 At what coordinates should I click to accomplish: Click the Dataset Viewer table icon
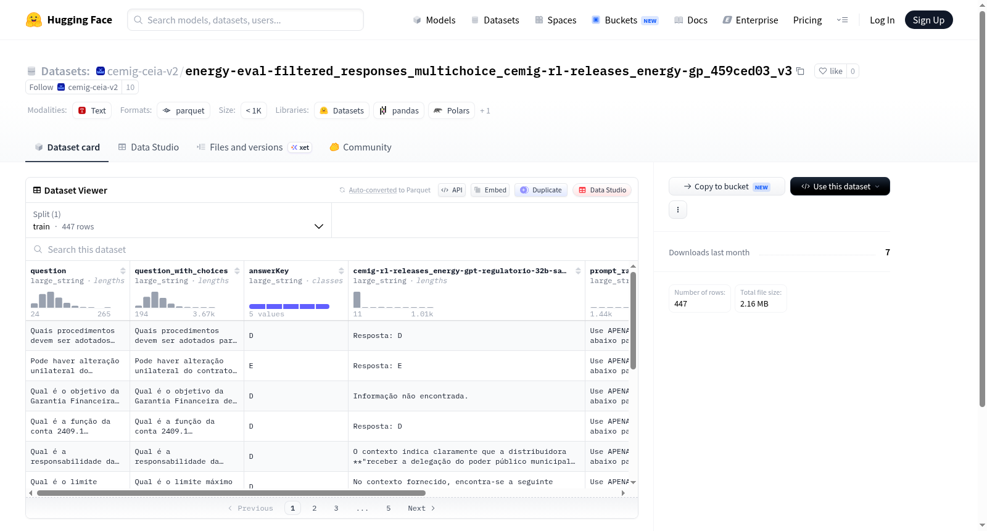click(x=37, y=190)
